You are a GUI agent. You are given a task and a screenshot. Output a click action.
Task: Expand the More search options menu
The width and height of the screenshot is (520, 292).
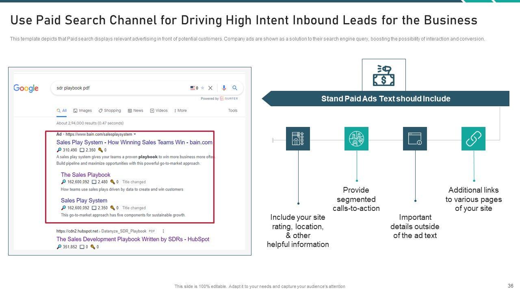pos(180,110)
